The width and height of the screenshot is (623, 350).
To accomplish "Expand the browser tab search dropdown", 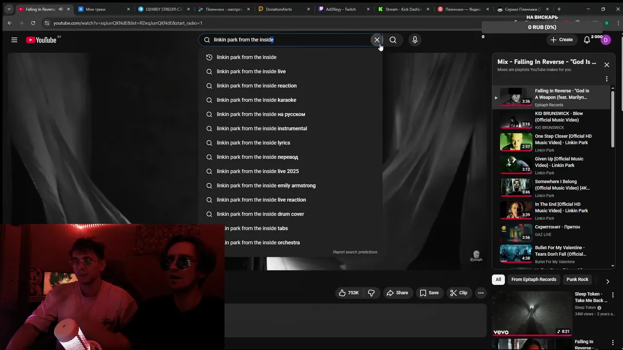I will 9,9.
